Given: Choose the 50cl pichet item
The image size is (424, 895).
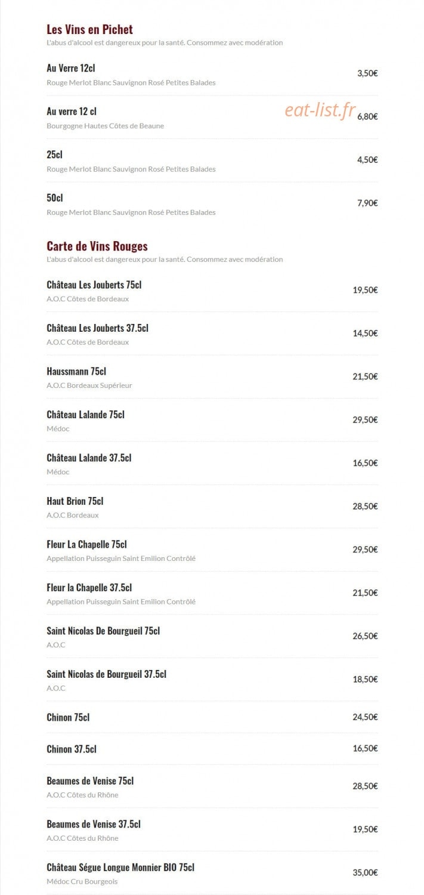Looking at the screenshot, I should pos(212,204).
